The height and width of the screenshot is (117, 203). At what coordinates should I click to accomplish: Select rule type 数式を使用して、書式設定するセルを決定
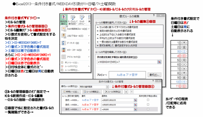point(129,45)
